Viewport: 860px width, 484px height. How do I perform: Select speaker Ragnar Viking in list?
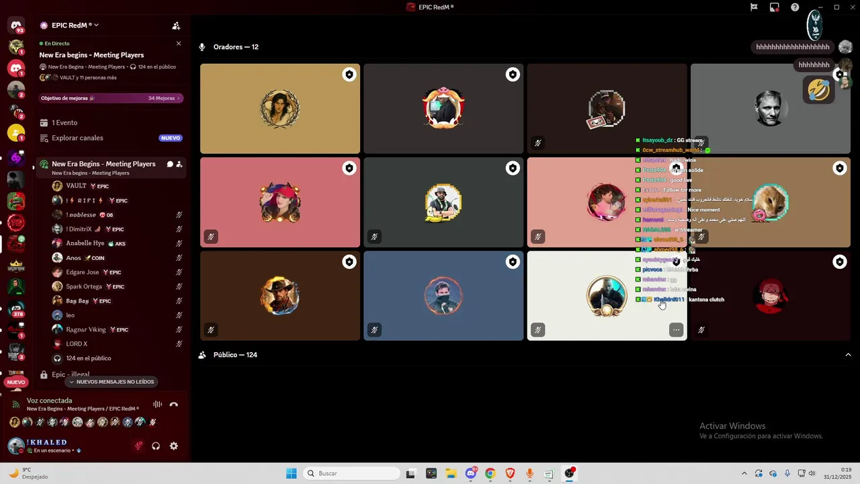[118, 329]
